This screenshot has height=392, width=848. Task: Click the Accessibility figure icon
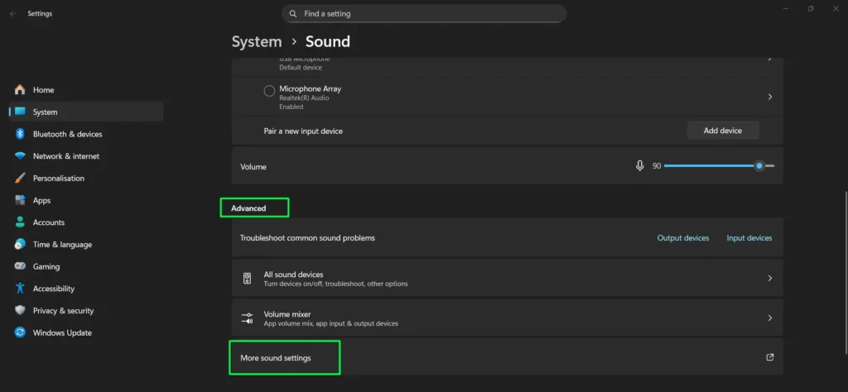20,289
